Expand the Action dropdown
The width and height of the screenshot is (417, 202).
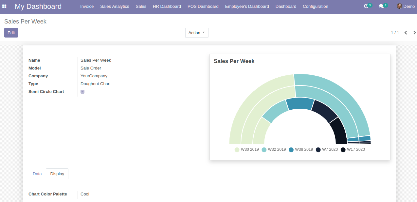(x=197, y=33)
